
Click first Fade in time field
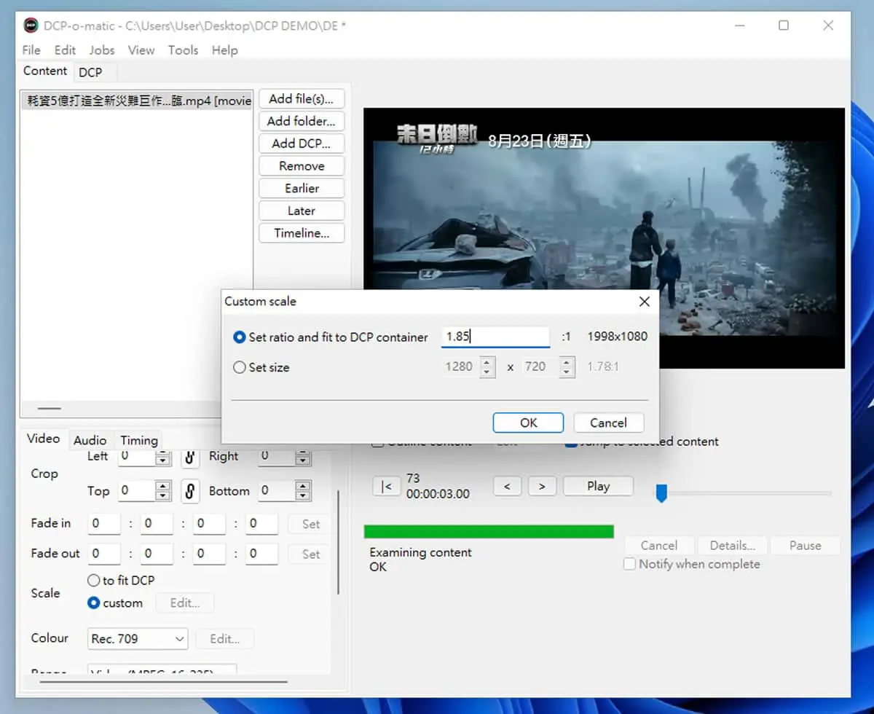pos(104,523)
